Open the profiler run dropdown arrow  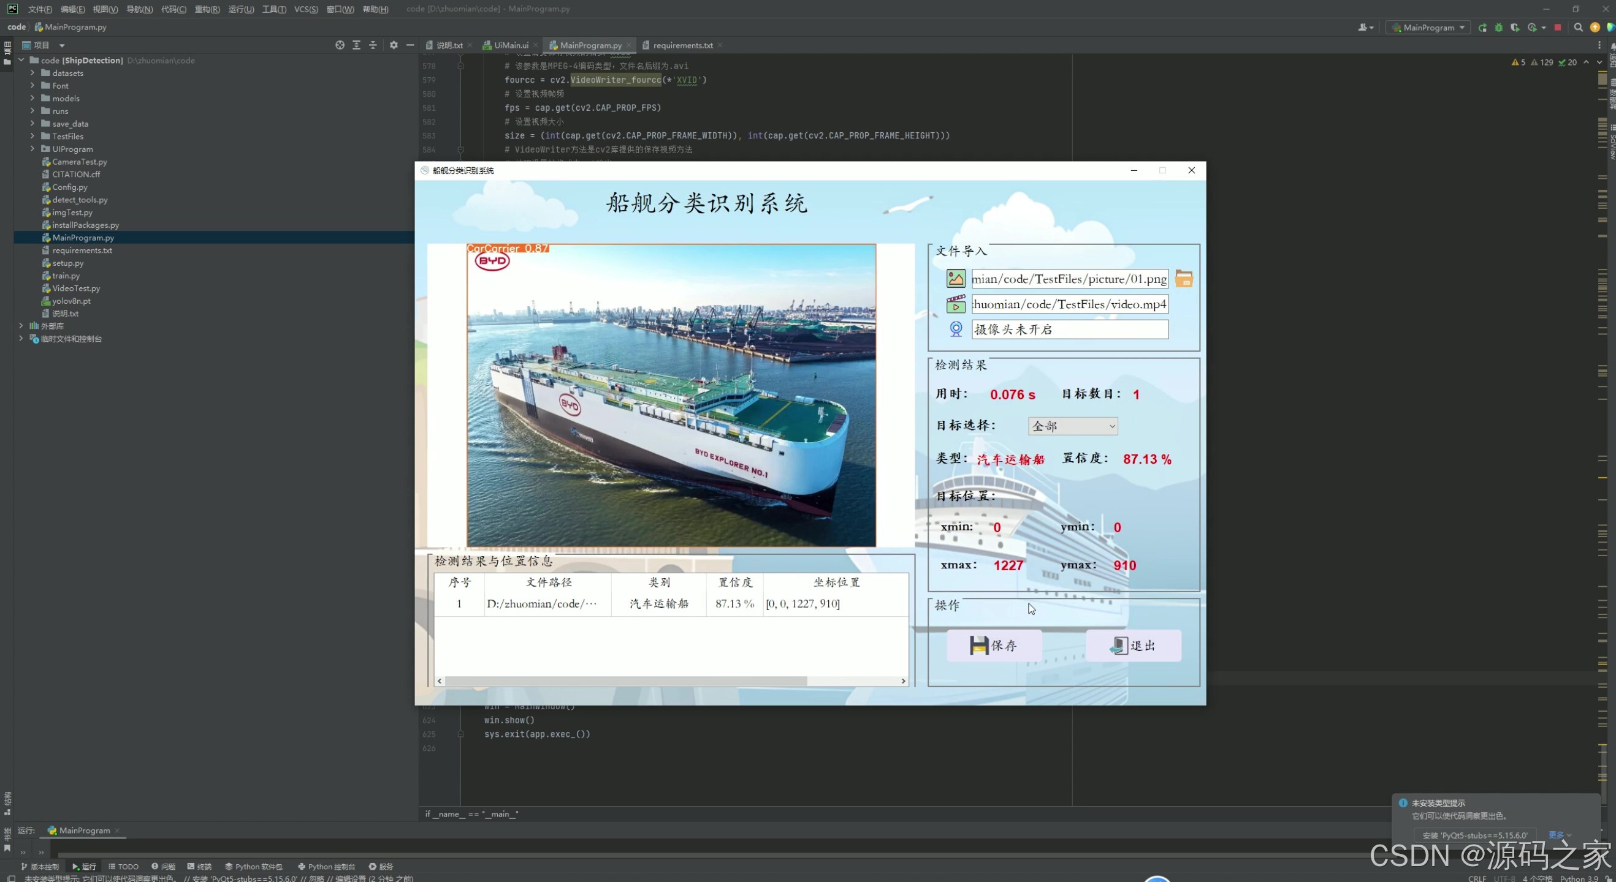[1544, 28]
